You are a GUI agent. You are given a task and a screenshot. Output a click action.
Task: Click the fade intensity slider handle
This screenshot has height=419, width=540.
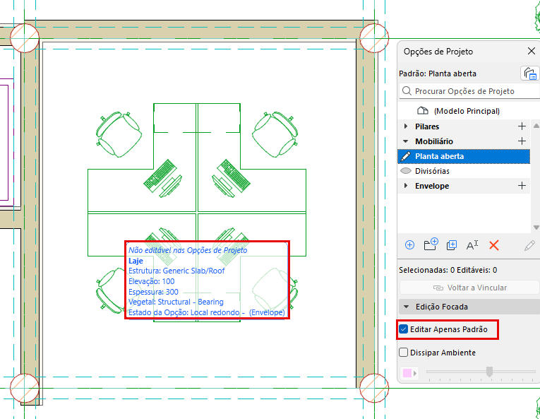(x=489, y=372)
